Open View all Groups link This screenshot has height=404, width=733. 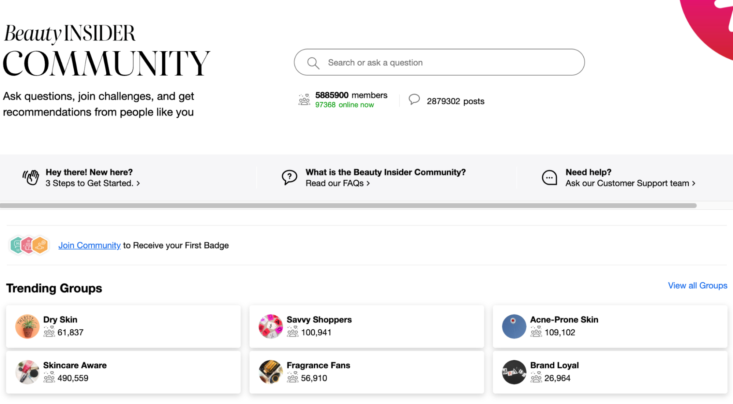pyautogui.click(x=697, y=286)
